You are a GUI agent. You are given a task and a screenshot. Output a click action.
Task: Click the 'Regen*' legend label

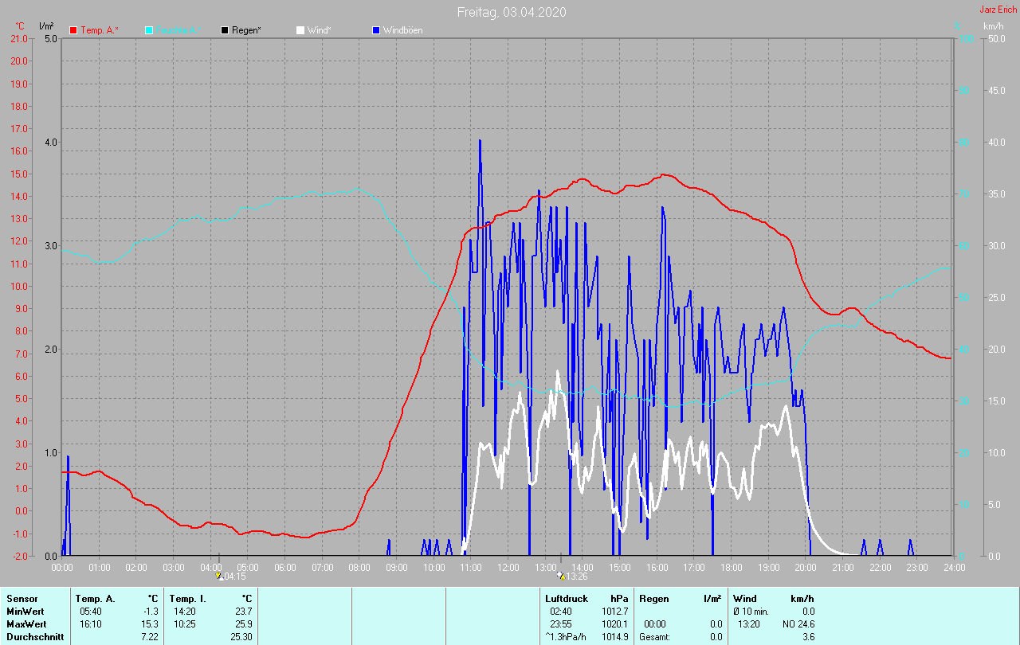(247, 30)
